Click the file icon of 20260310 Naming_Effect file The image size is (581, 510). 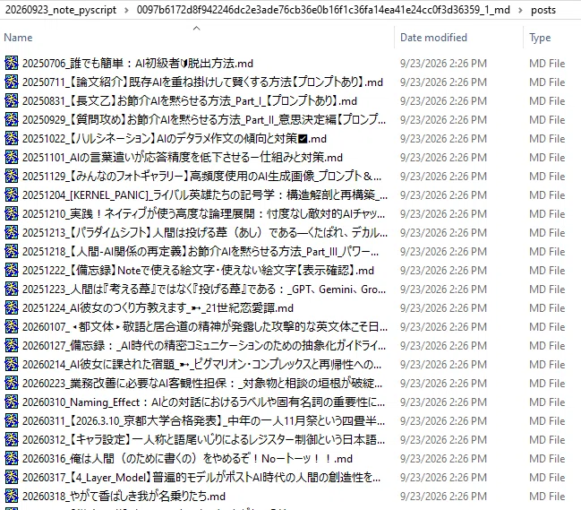(11, 402)
